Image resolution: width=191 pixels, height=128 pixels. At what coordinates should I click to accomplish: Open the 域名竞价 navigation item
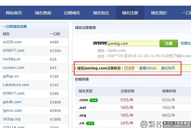[x=159, y=13]
